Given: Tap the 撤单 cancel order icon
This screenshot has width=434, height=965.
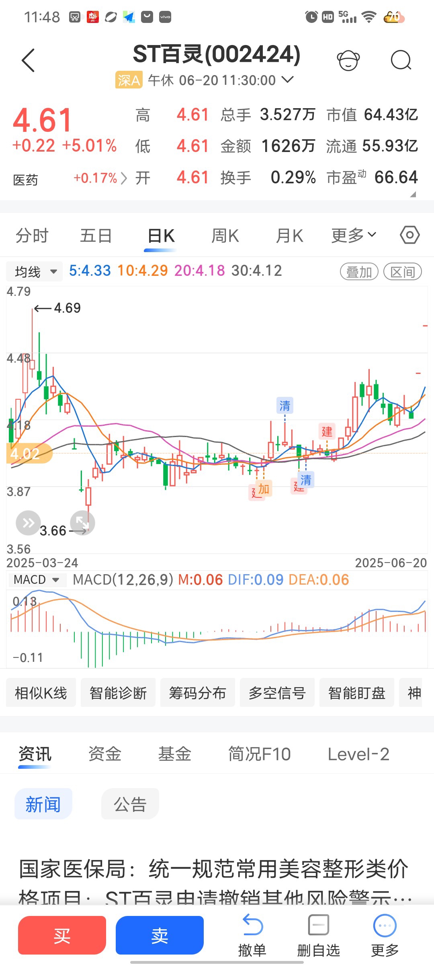Looking at the screenshot, I should pos(252,936).
